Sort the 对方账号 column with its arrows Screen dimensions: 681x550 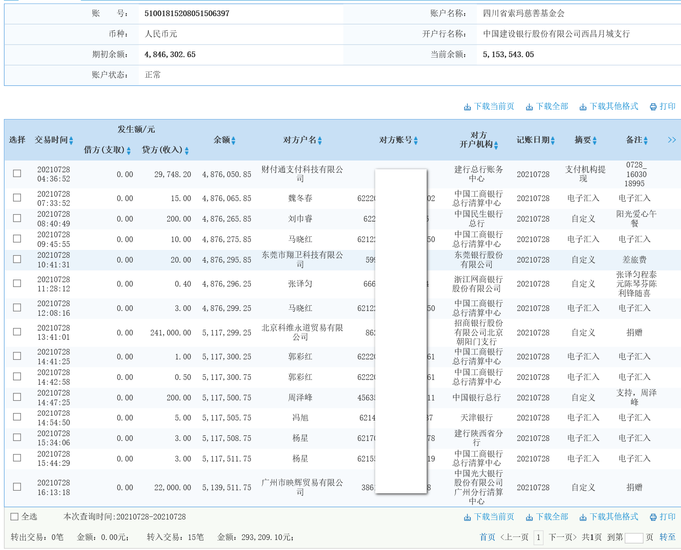[417, 140]
